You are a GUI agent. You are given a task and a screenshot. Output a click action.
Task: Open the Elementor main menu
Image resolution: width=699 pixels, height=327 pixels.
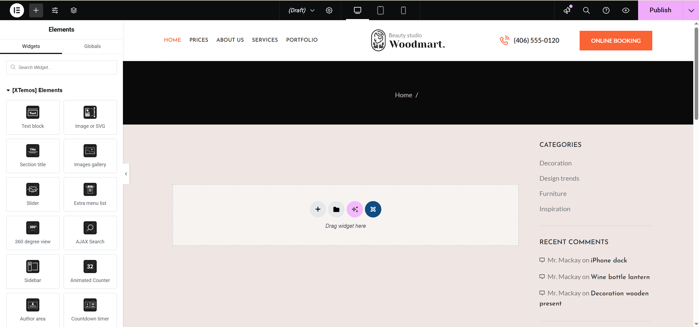tap(17, 10)
